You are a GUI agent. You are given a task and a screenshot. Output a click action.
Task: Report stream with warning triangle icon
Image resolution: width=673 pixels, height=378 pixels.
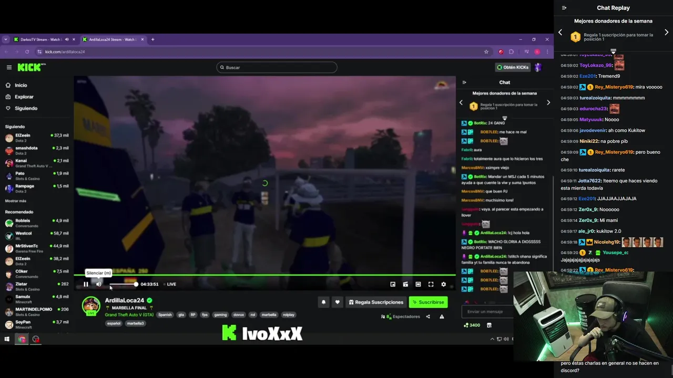coord(442,317)
